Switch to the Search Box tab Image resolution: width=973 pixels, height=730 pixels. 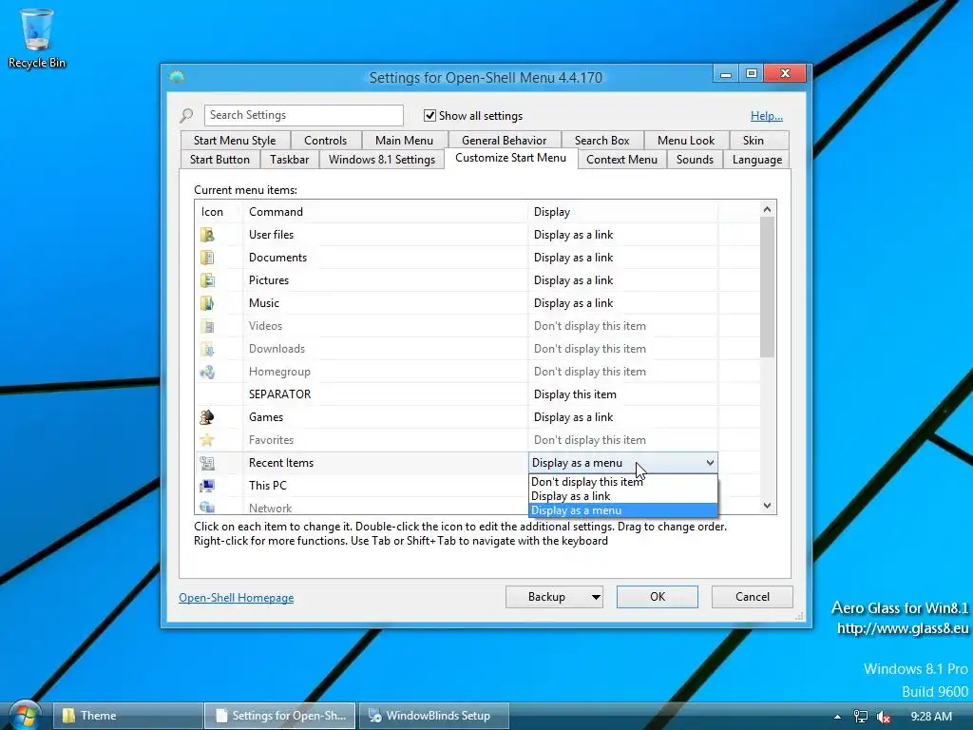click(x=601, y=141)
